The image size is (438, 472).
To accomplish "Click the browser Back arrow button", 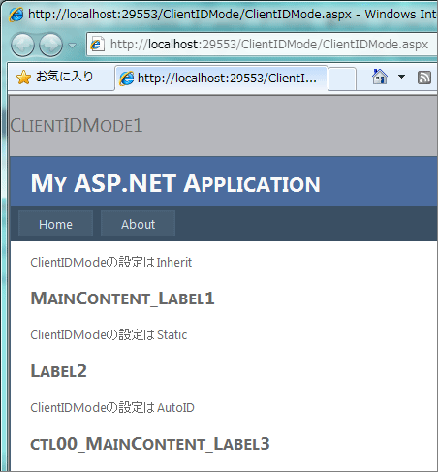I will coord(22,45).
